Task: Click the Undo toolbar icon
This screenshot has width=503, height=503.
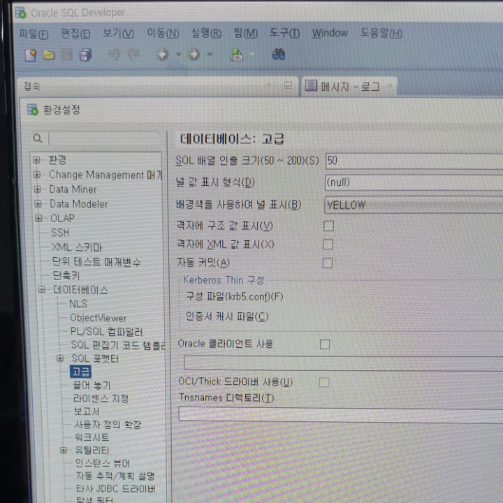Action: pyautogui.click(x=115, y=54)
